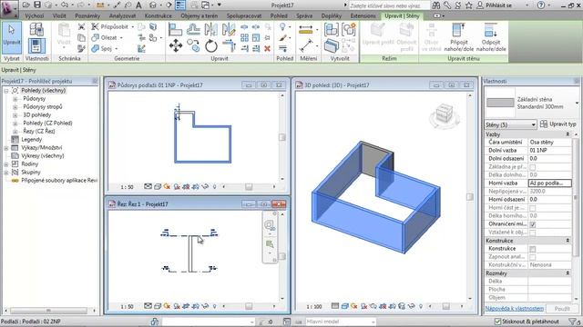
Task: Click the binoculars search icon
Action: (x=436, y=5)
